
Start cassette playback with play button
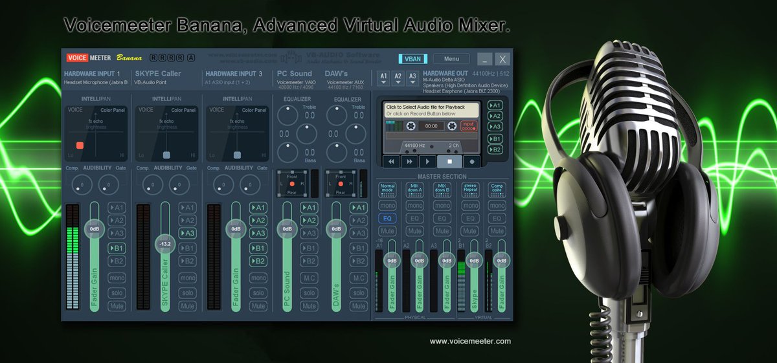coord(427,162)
